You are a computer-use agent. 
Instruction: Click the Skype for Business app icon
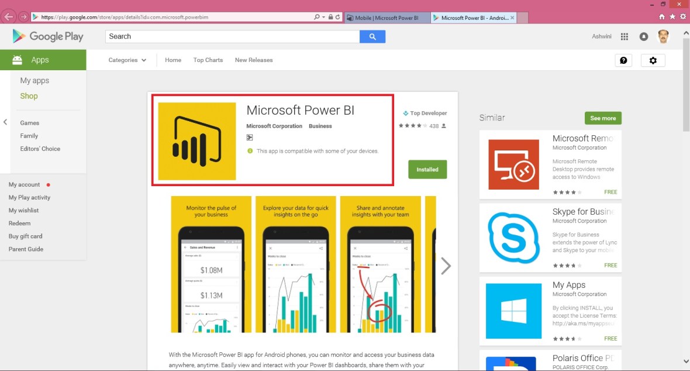513,238
